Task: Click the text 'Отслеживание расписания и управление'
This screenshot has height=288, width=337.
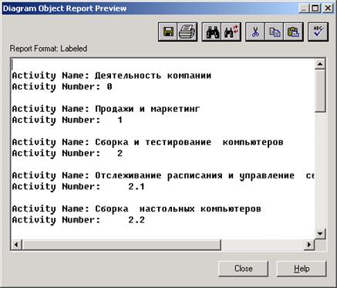Action: (195, 175)
